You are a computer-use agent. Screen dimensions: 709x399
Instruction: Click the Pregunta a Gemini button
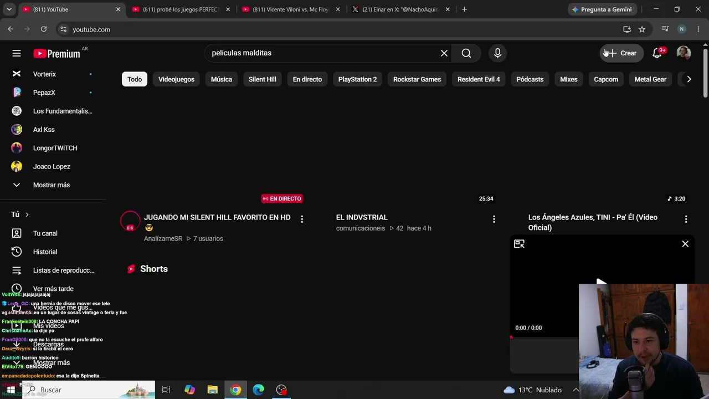tap(602, 9)
